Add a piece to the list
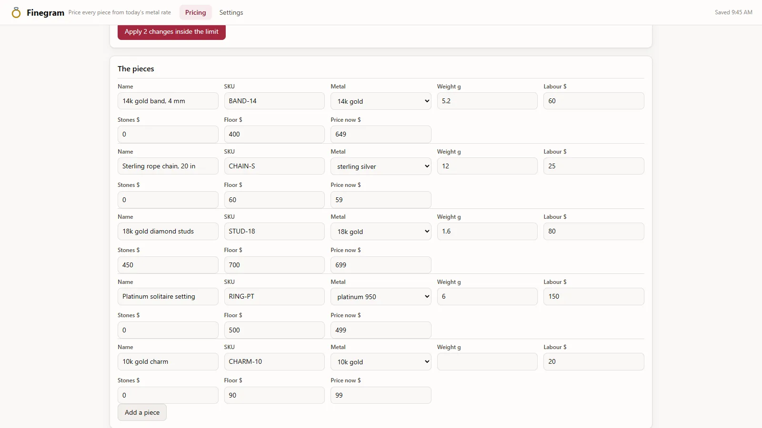 coord(142,412)
